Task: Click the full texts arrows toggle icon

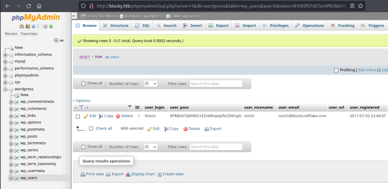Action: (81, 108)
